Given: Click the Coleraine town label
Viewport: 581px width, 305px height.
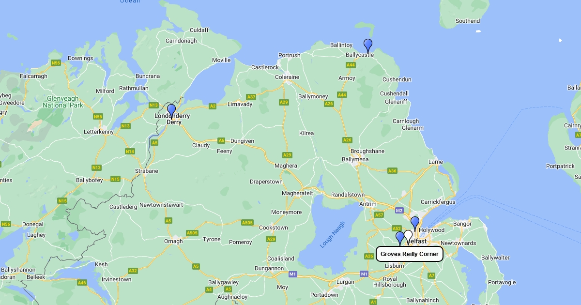Looking at the screenshot, I should pos(287,77).
